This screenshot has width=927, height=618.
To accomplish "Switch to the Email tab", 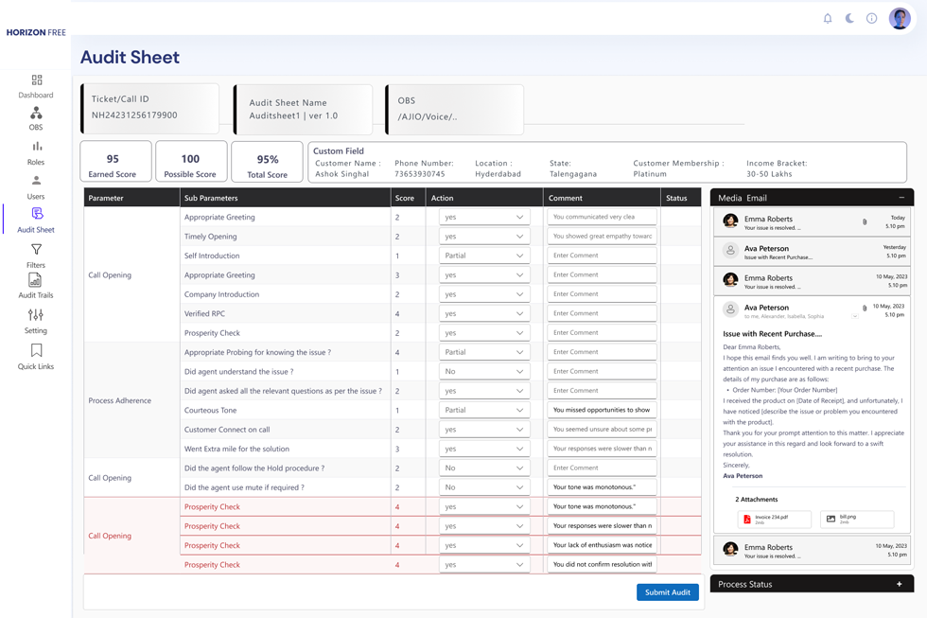I will pos(757,198).
